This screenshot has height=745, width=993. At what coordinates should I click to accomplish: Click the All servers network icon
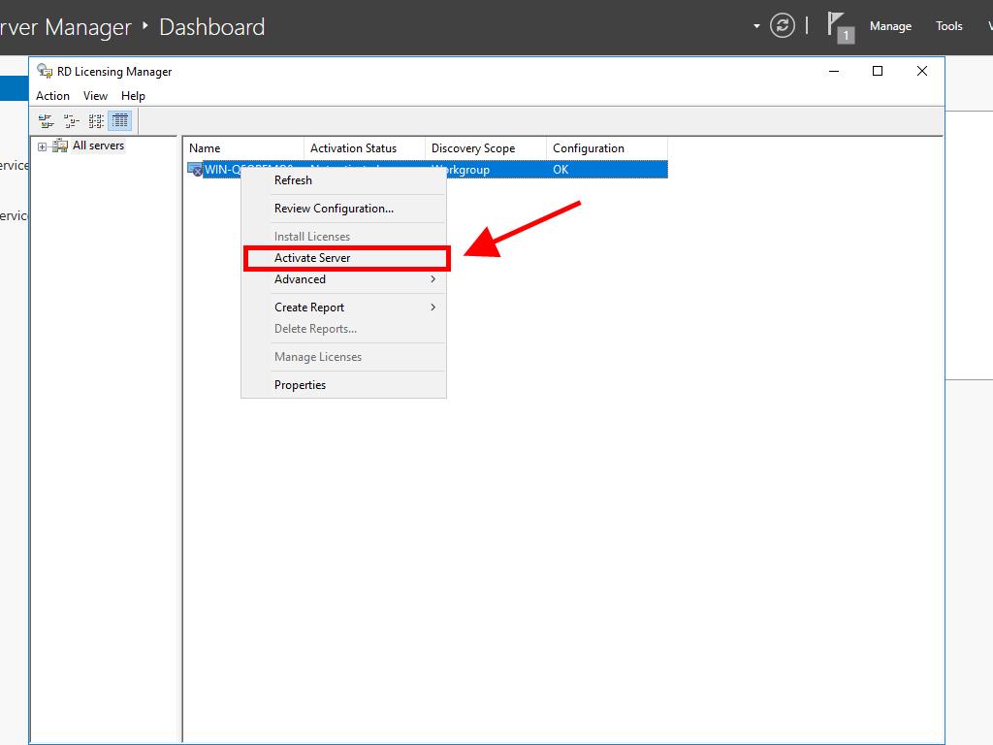pos(60,146)
